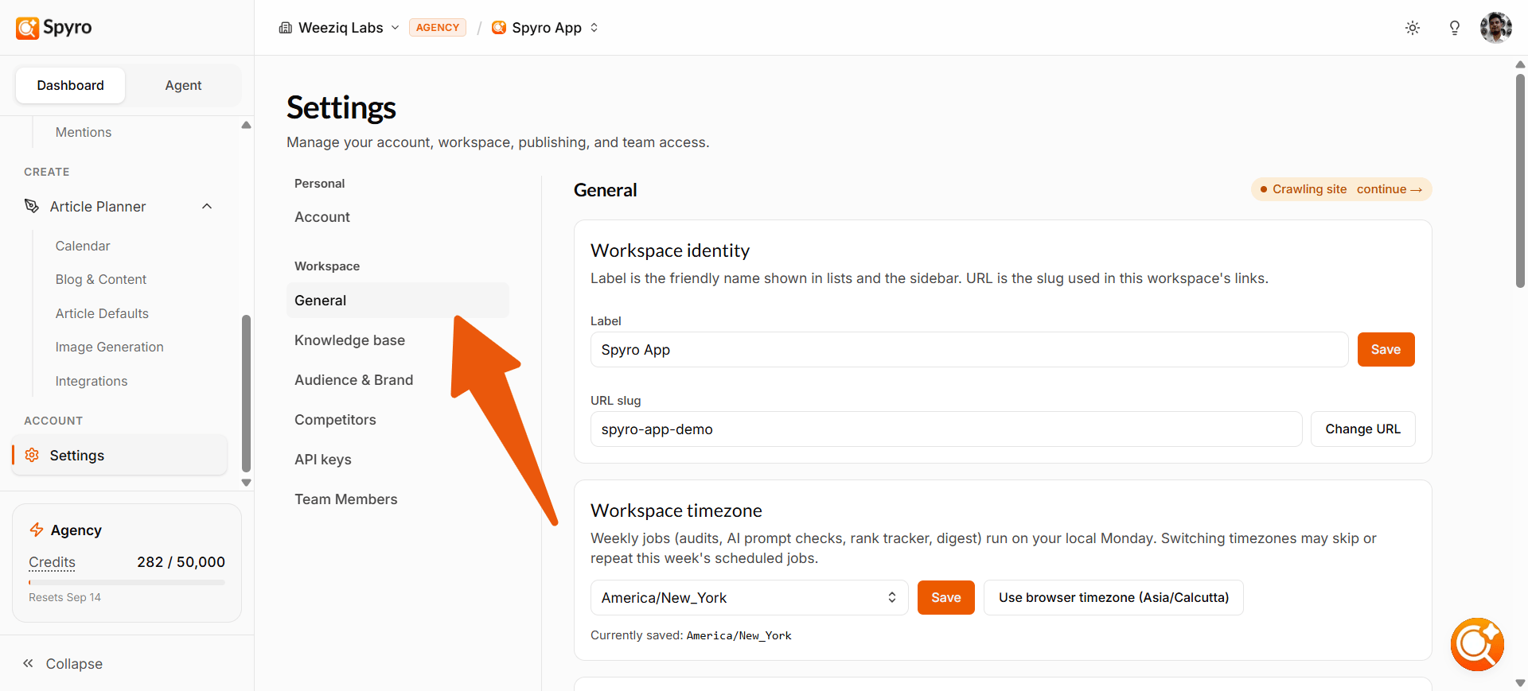Click the Spyro App workspace icon
Screen dimensions: 1528x691
click(499, 28)
